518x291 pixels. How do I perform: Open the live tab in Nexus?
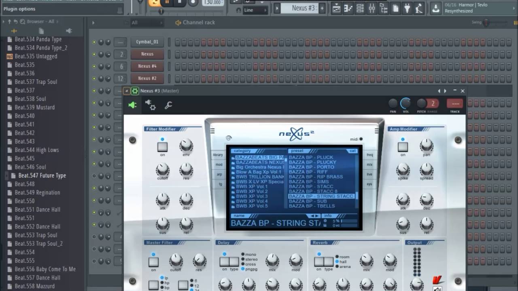(x=369, y=174)
